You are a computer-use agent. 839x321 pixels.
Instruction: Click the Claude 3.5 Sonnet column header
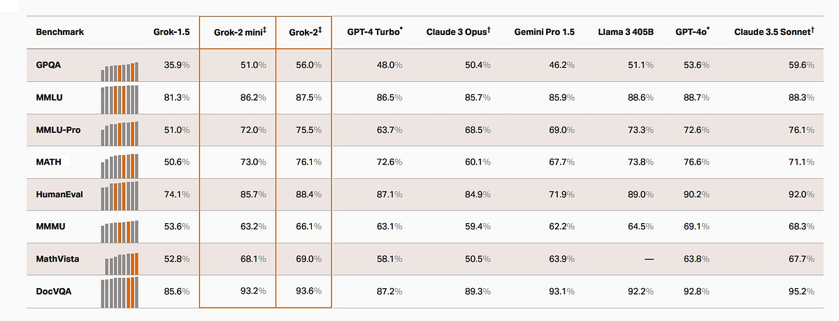coord(774,32)
